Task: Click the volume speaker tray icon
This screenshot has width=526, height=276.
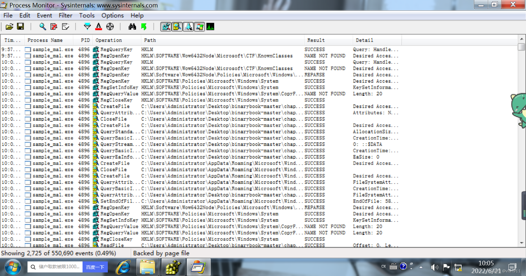Action: coord(434,267)
